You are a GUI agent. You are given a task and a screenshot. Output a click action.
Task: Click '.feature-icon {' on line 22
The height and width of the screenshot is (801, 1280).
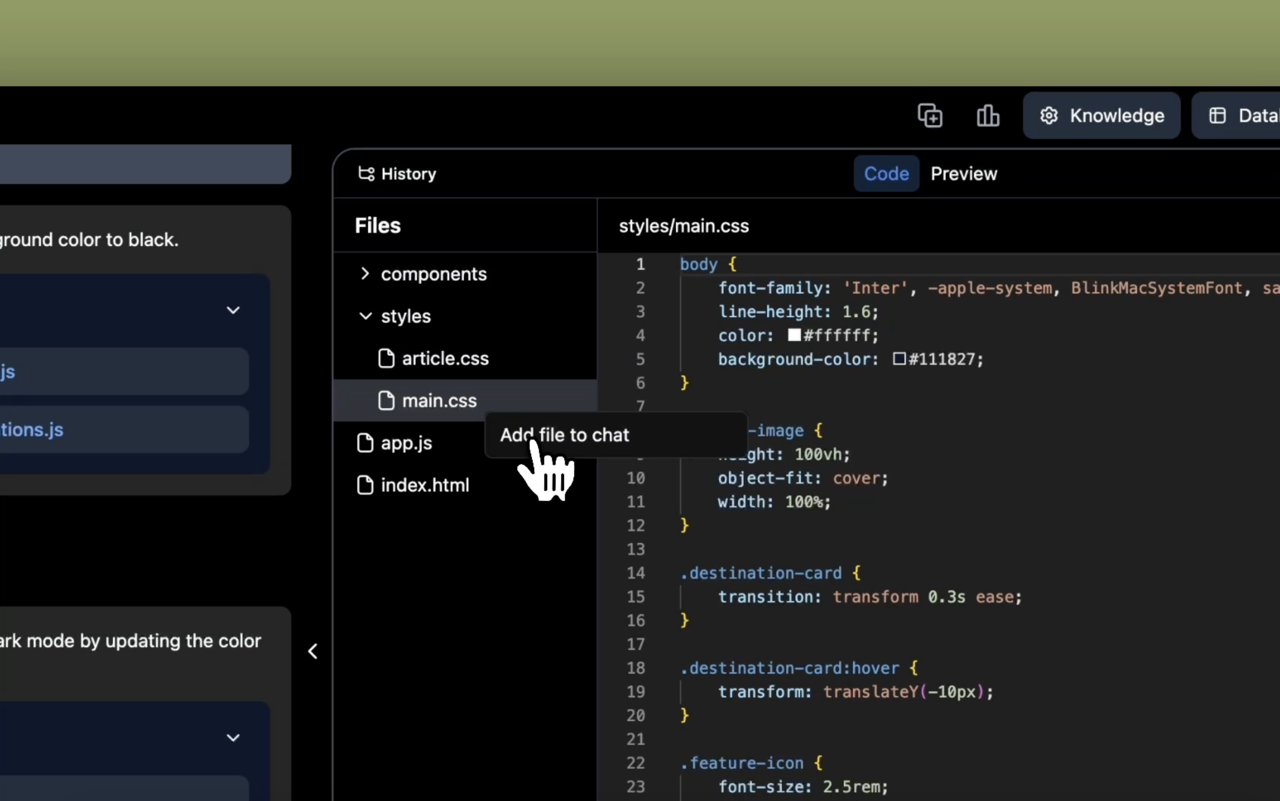pyautogui.click(x=751, y=763)
